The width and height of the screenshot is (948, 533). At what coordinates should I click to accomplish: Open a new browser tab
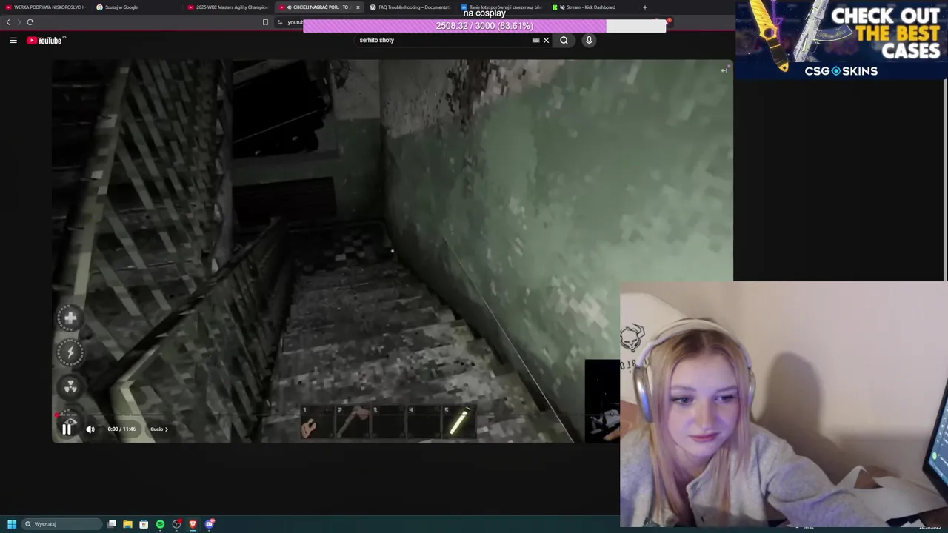tap(644, 7)
